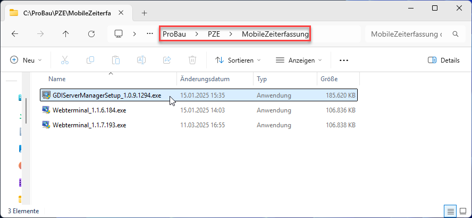Click the Share icon in the toolbar
This screenshot has width=472, height=218.
(x=167, y=60)
